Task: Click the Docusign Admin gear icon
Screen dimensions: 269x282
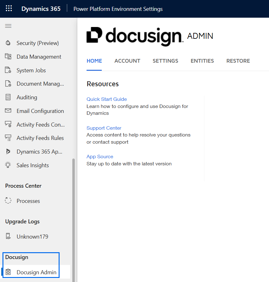Action: point(8,272)
